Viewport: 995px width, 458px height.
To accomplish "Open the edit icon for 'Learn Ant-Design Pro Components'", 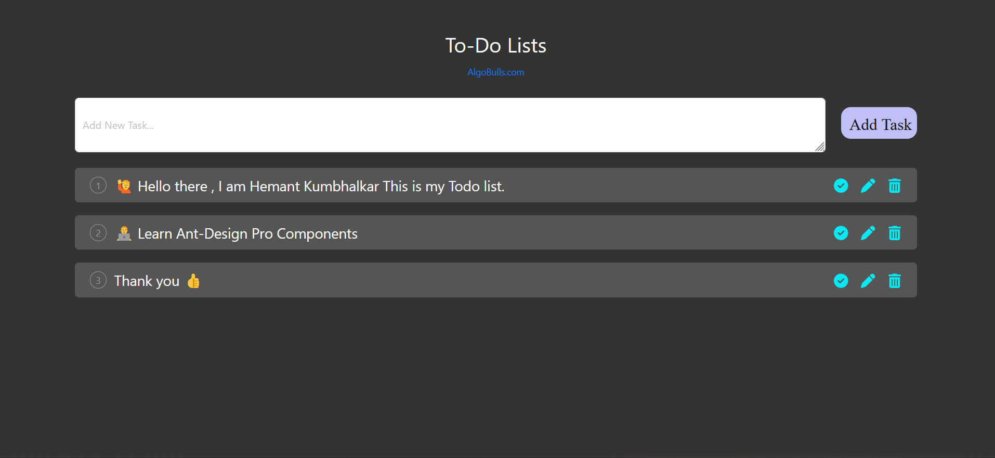I will 868,233.
